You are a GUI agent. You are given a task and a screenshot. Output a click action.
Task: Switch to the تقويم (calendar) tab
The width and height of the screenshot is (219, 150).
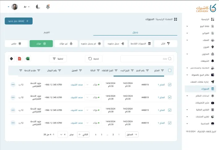click(47, 32)
